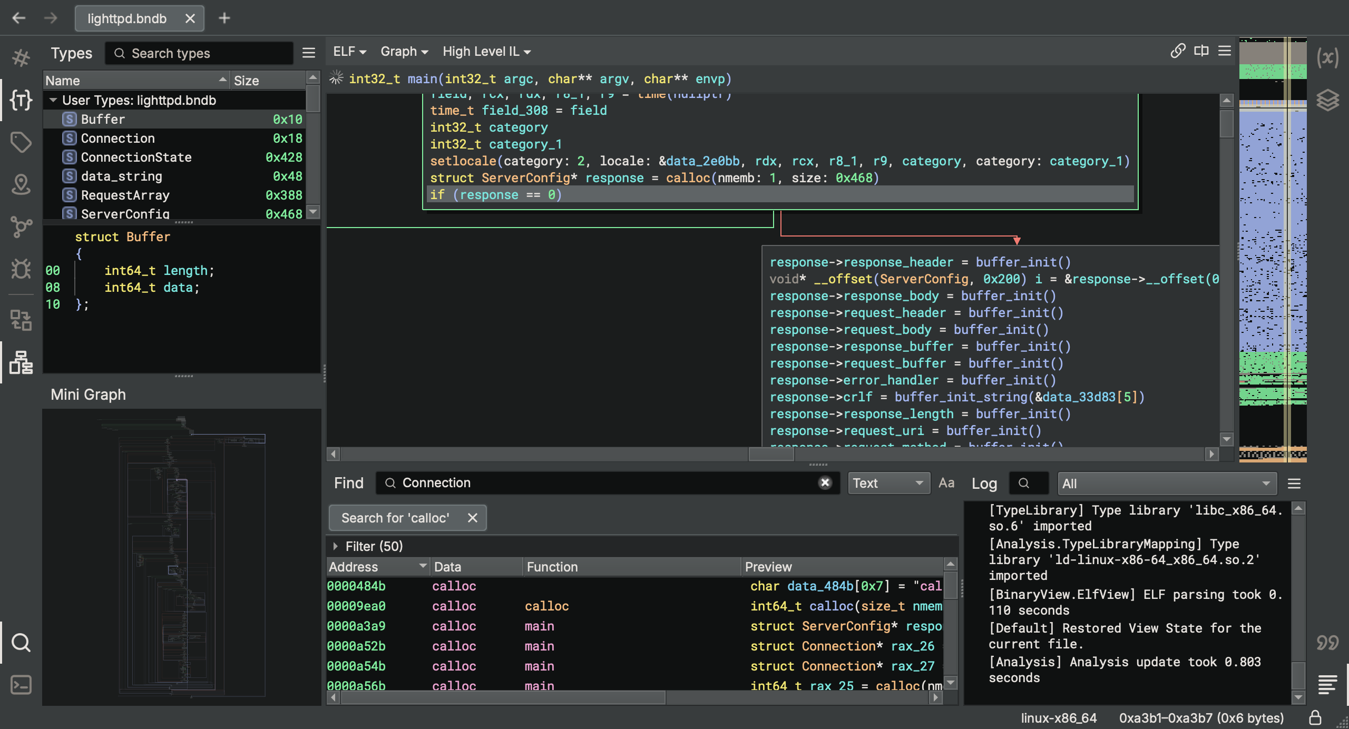This screenshot has width=1349, height=729.
Task: Close the Search for 'calloc' tab
Action: point(472,518)
